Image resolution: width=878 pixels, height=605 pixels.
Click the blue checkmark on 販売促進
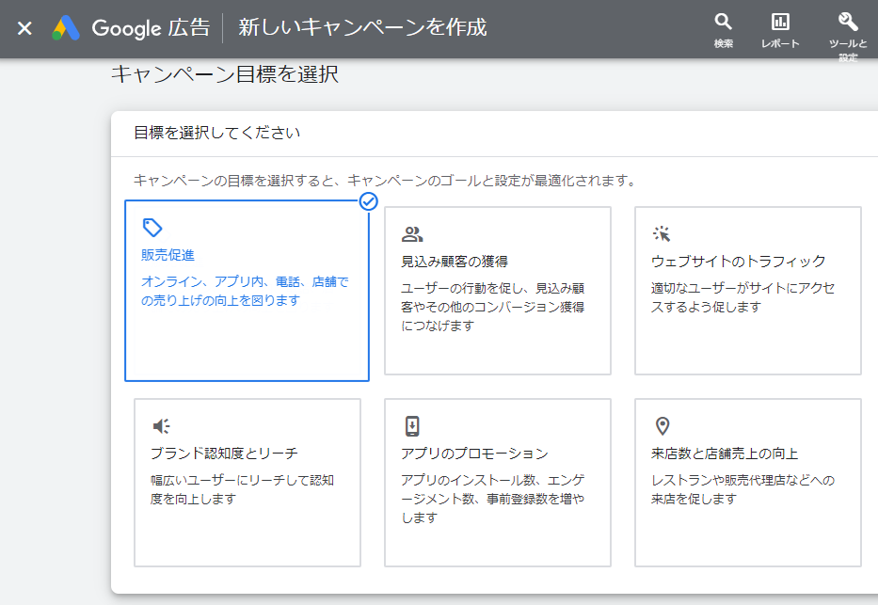[x=368, y=201]
